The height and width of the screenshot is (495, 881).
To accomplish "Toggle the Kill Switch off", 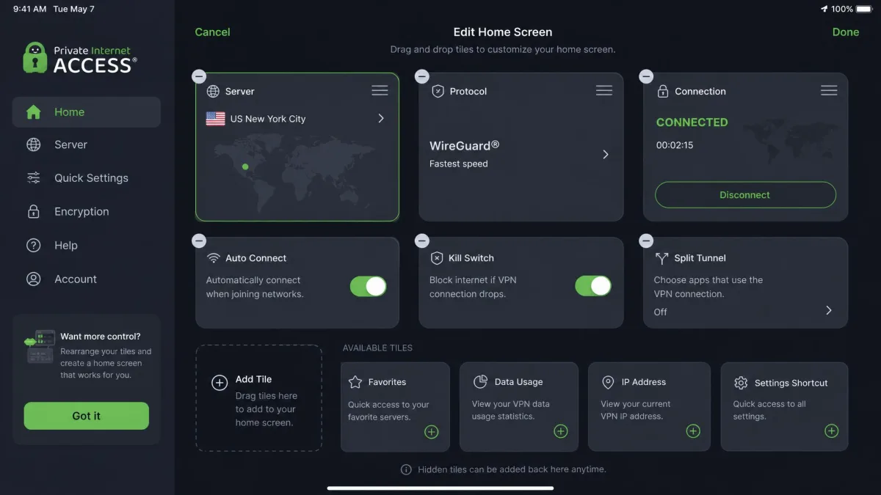I will [x=592, y=286].
